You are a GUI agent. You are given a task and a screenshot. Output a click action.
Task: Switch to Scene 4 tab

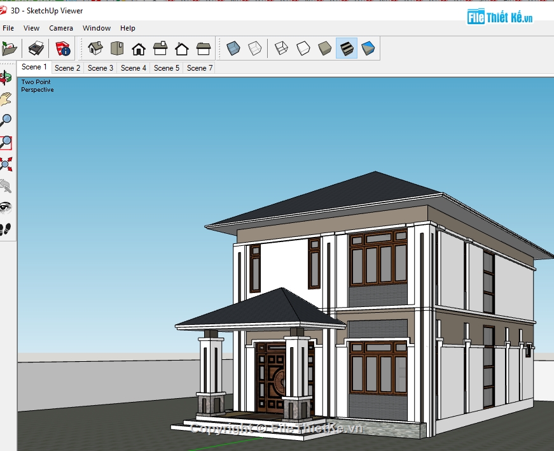tap(134, 68)
